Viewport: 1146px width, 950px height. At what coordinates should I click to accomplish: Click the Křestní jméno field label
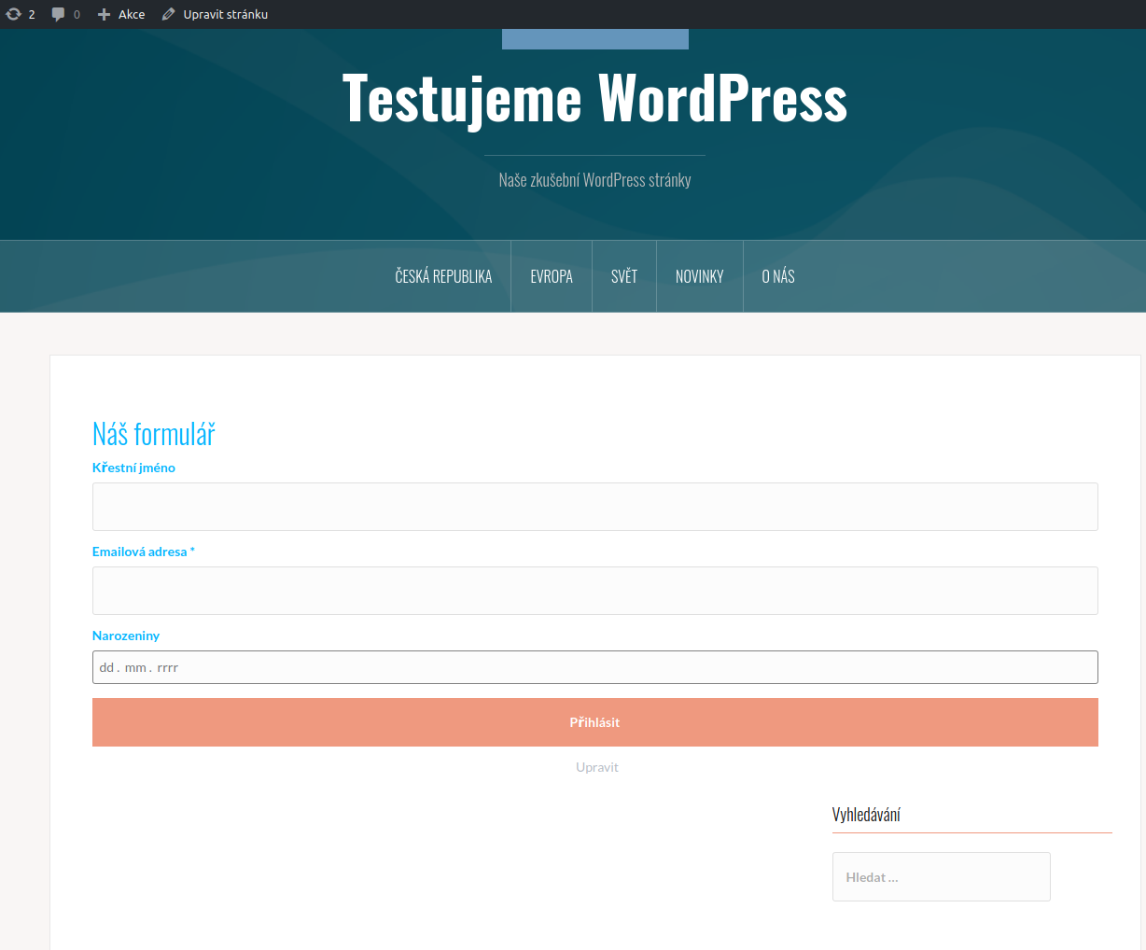[x=133, y=468]
